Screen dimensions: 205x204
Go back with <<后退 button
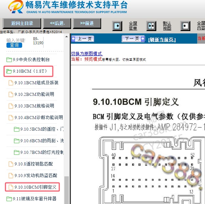[57, 24]
